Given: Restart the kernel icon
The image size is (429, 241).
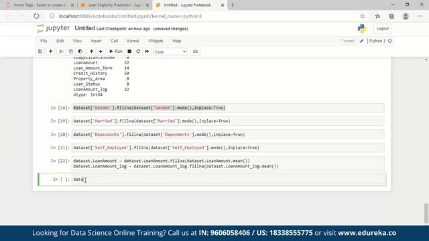Looking at the screenshot, I should point(138,52).
